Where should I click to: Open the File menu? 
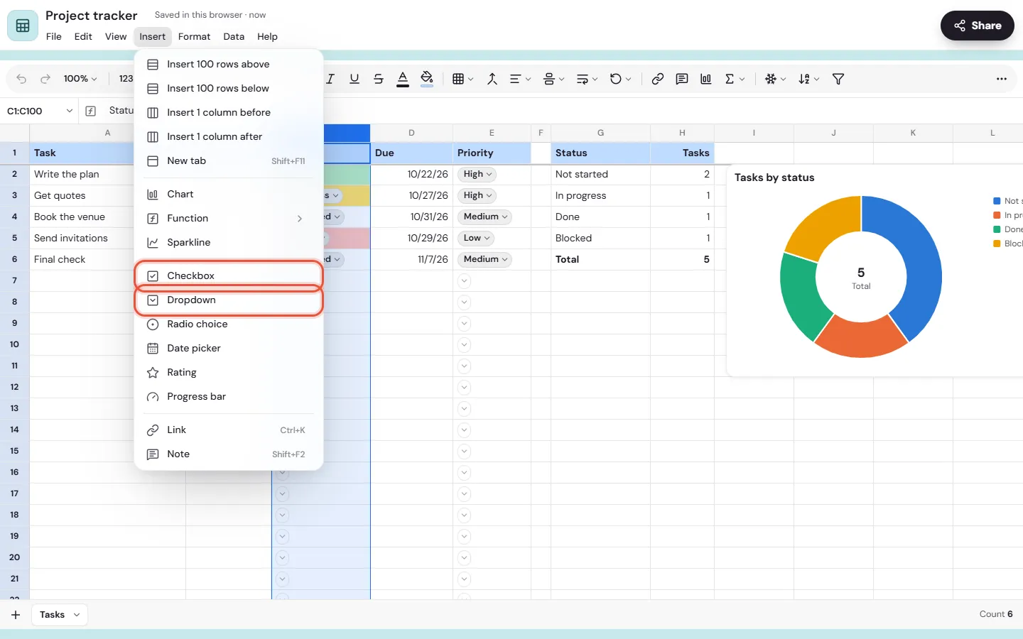pyautogui.click(x=54, y=36)
